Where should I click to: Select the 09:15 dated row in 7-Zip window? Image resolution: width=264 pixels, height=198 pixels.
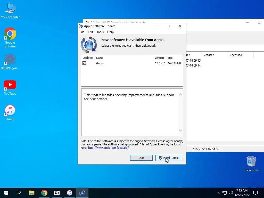[225, 60]
